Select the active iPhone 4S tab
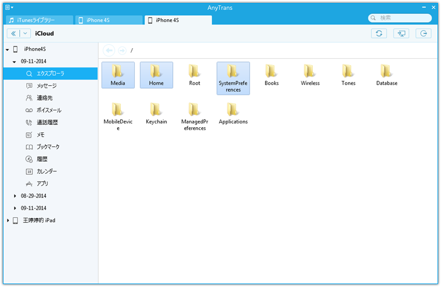The width and height of the screenshot is (441, 287). 178,20
